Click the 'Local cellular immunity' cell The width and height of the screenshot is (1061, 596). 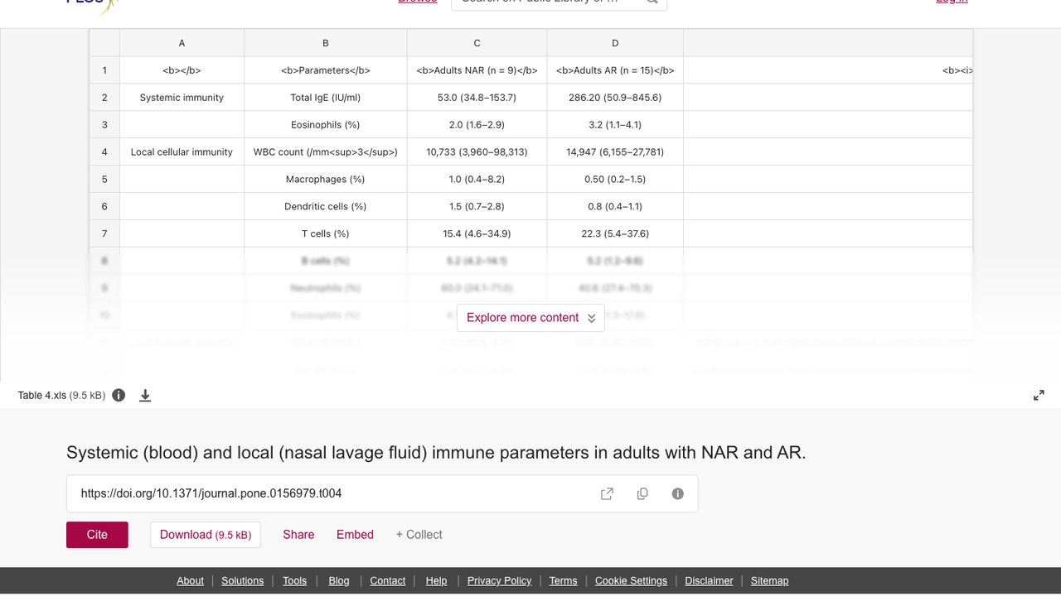pyautogui.click(x=182, y=152)
